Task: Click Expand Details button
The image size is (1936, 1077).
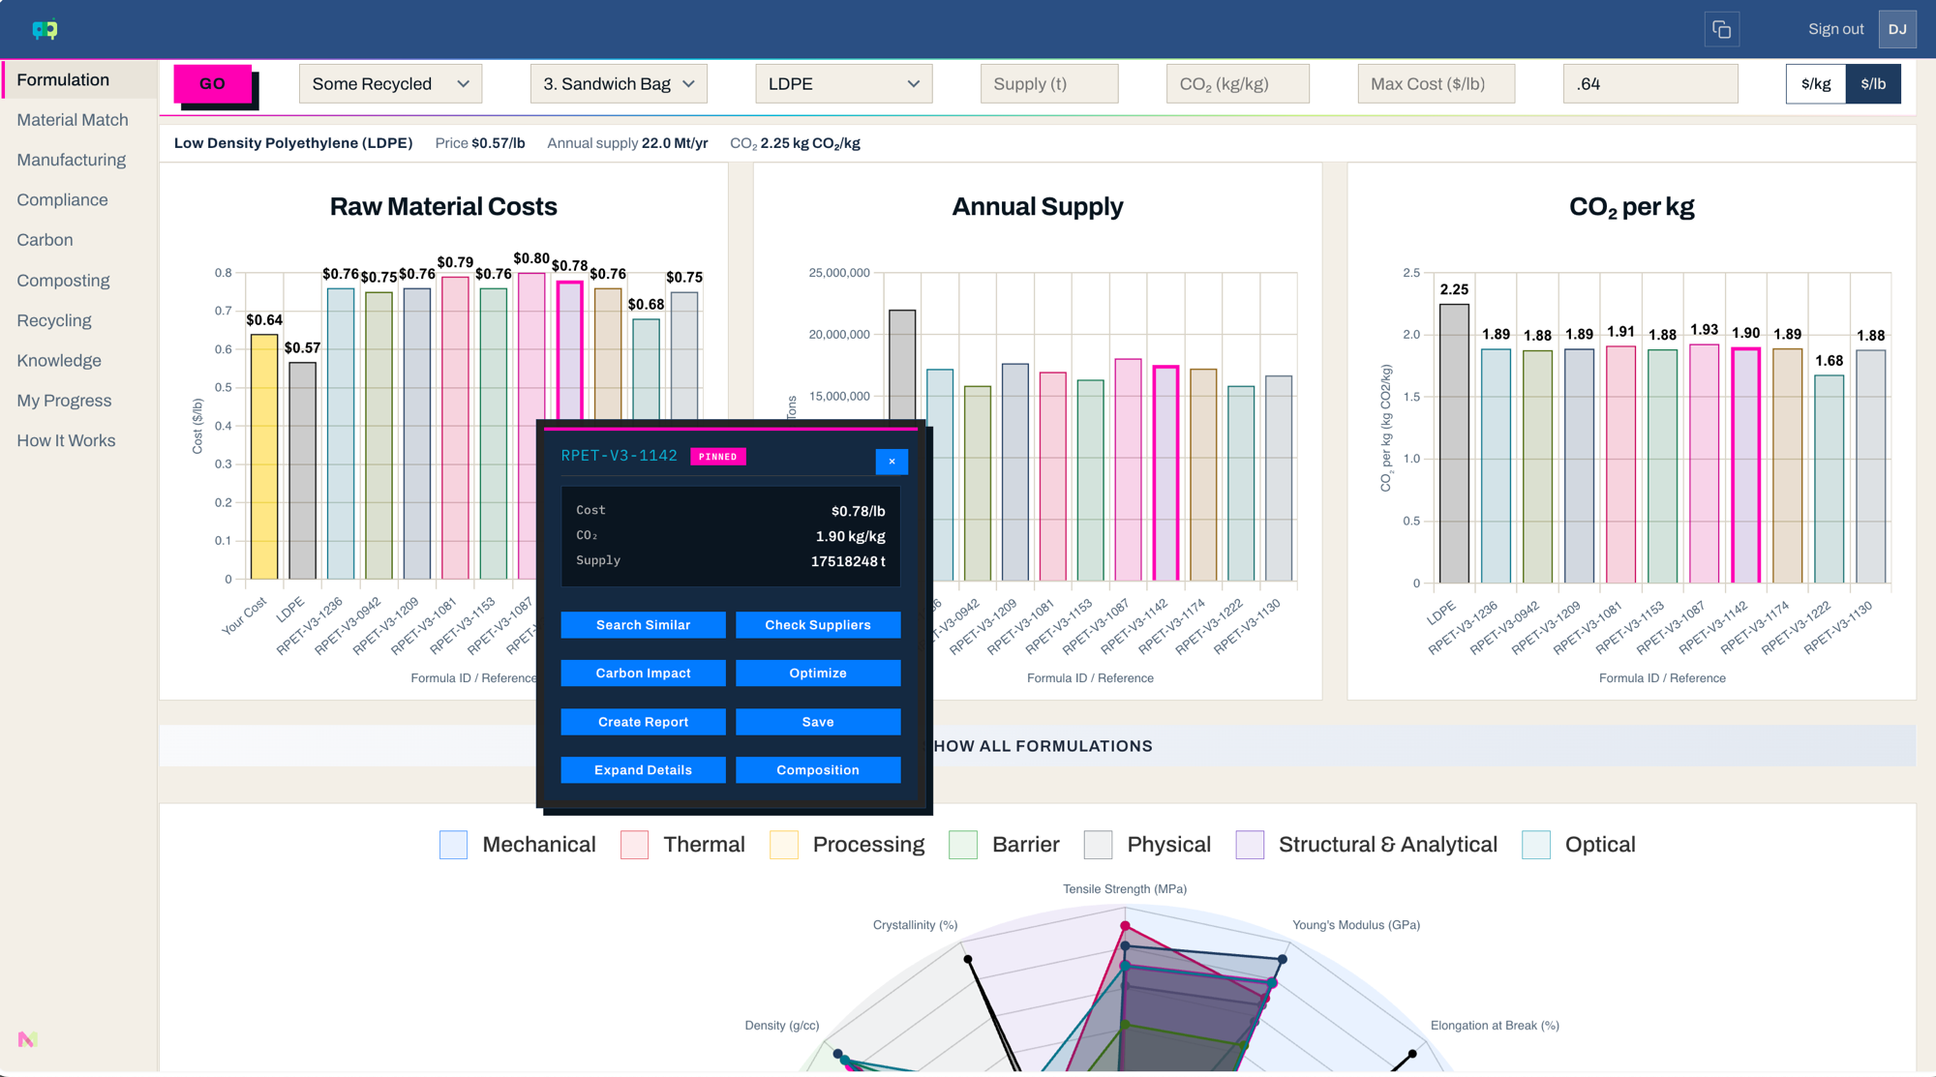Action: [644, 770]
